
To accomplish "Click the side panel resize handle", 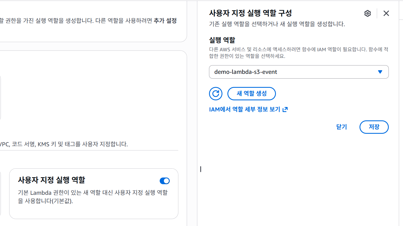I will tap(201, 169).
